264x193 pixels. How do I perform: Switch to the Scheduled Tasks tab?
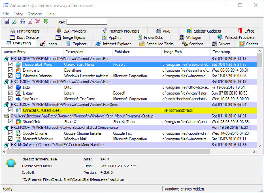click(x=157, y=44)
